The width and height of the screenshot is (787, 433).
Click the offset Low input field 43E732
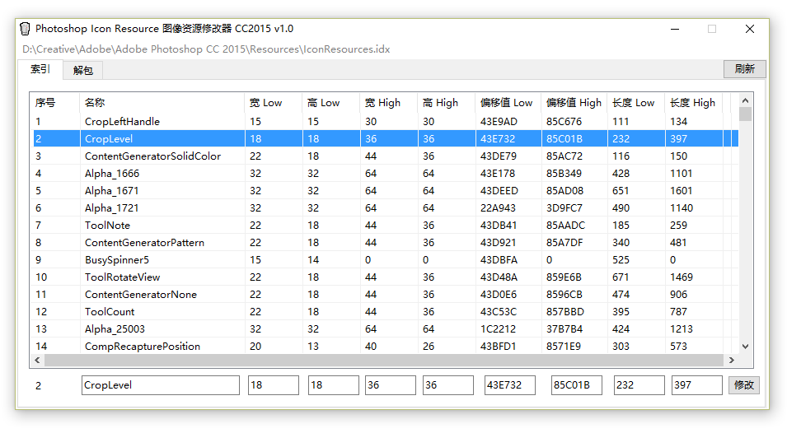pos(510,385)
